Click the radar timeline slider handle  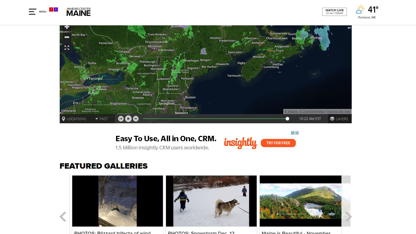tap(287, 119)
